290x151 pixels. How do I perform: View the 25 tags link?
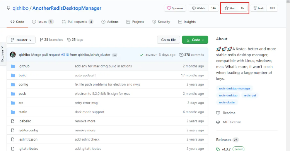75,39
